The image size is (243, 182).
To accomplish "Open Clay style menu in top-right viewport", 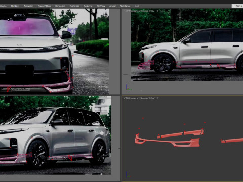I will coord(152,11).
